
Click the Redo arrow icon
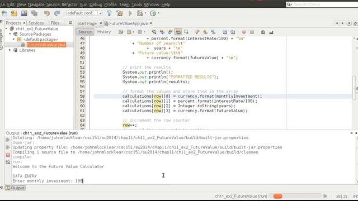click(x=57, y=13)
